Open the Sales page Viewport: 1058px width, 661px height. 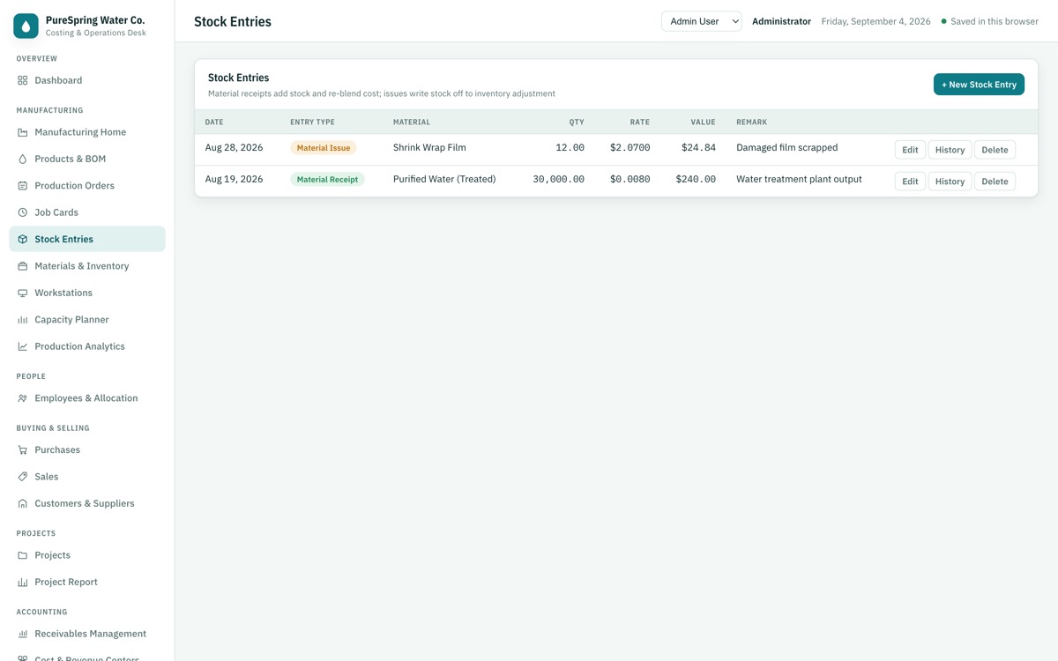click(87, 477)
